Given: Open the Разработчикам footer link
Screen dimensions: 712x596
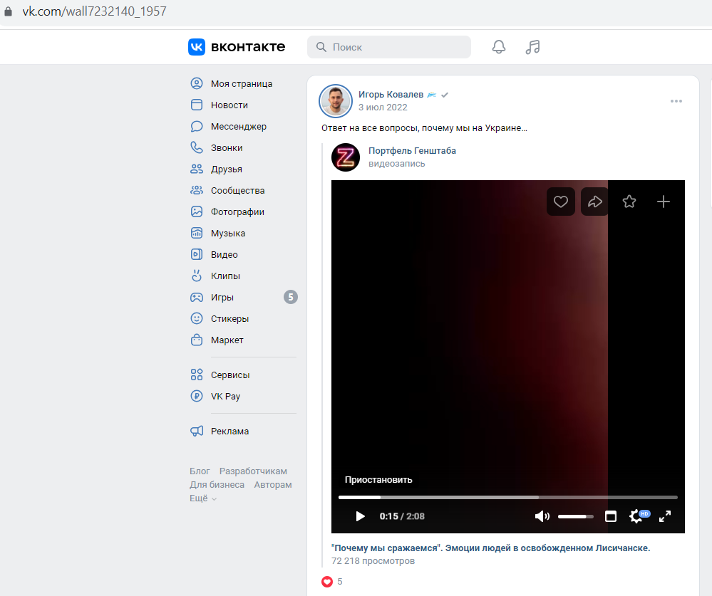Looking at the screenshot, I should point(253,471).
